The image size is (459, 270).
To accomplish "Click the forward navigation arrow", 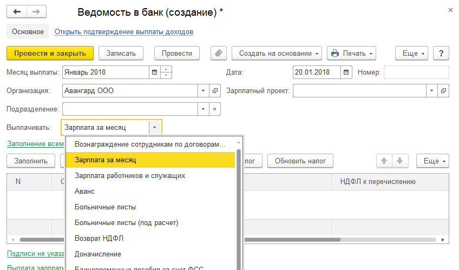I will 36,12.
